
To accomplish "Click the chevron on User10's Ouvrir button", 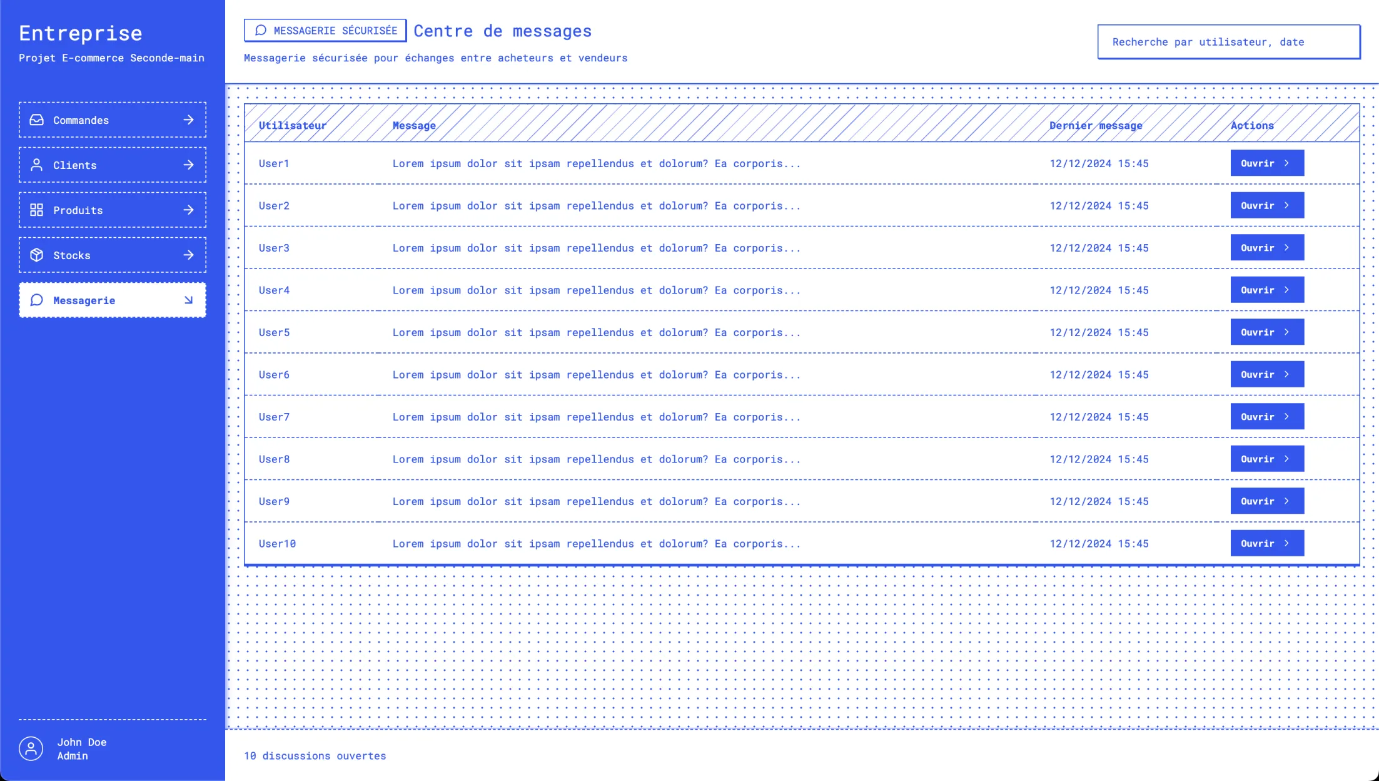I will pyautogui.click(x=1286, y=543).
